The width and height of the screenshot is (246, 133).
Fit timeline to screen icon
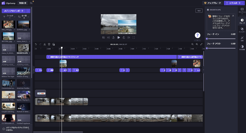pos(201,44)
